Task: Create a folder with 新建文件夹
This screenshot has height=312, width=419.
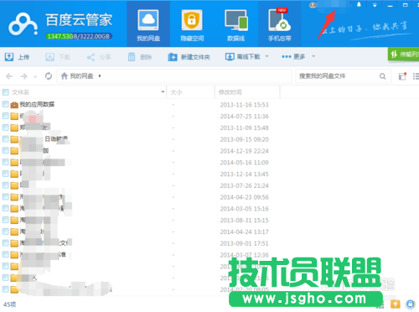Action: (189, 57)
